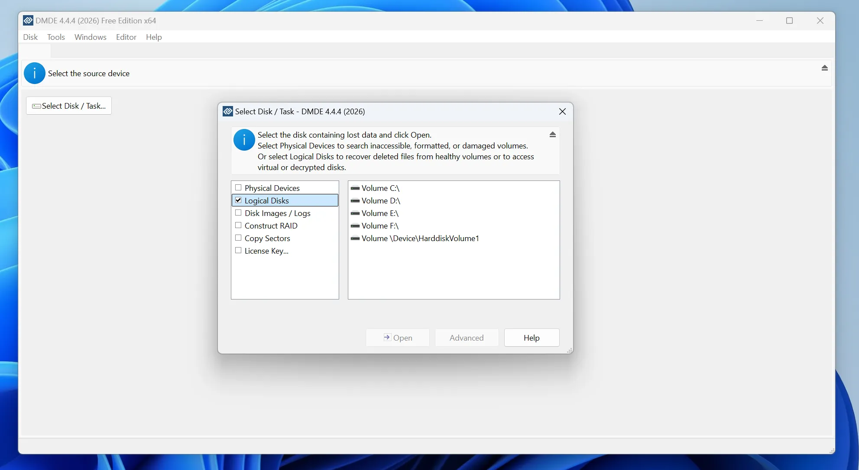The height and width of the screenshot is (470, 859).
Task: Click the Disk Images / Logs label
Action: click(277, 213)
